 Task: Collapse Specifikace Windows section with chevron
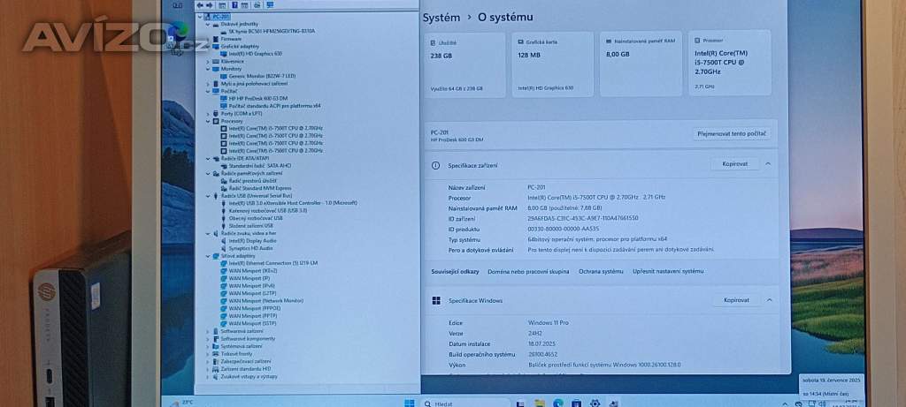(x=769, y=300)
